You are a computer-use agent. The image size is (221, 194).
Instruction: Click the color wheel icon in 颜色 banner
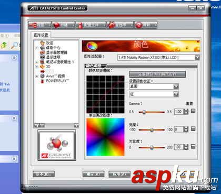point(92,46)
